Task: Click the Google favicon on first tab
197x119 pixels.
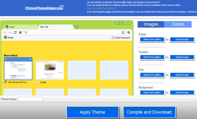Action: [x=6, y=27]
